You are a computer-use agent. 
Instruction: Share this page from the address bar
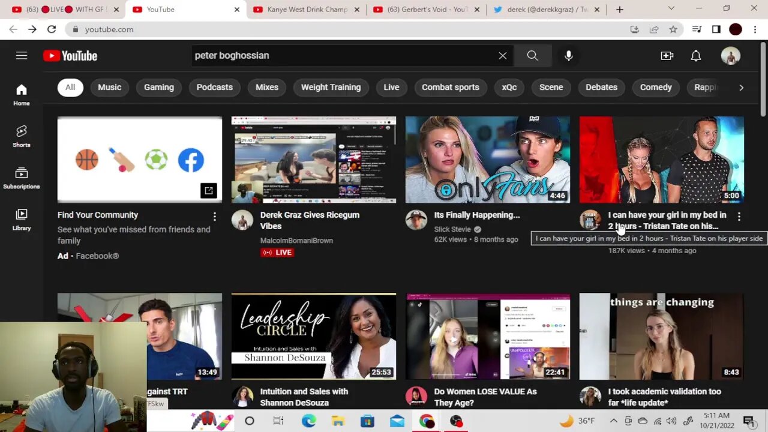654,29
